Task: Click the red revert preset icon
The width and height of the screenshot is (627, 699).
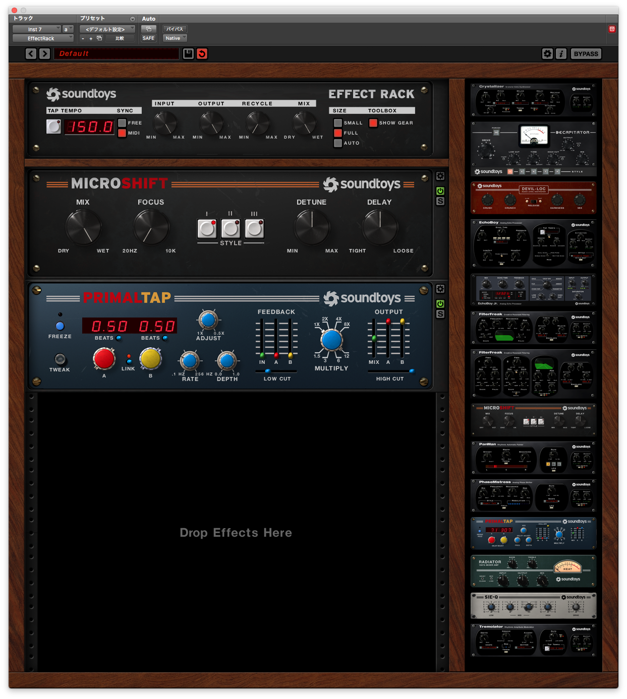Action: tap(202, 54)
